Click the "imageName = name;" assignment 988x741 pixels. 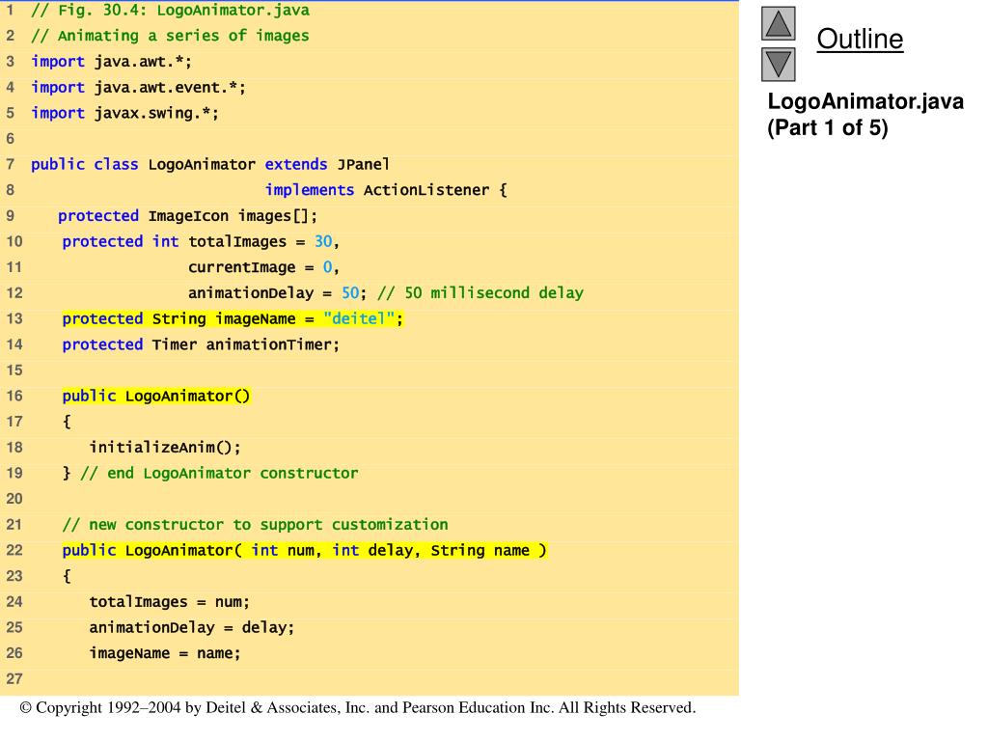pos(165,653)
